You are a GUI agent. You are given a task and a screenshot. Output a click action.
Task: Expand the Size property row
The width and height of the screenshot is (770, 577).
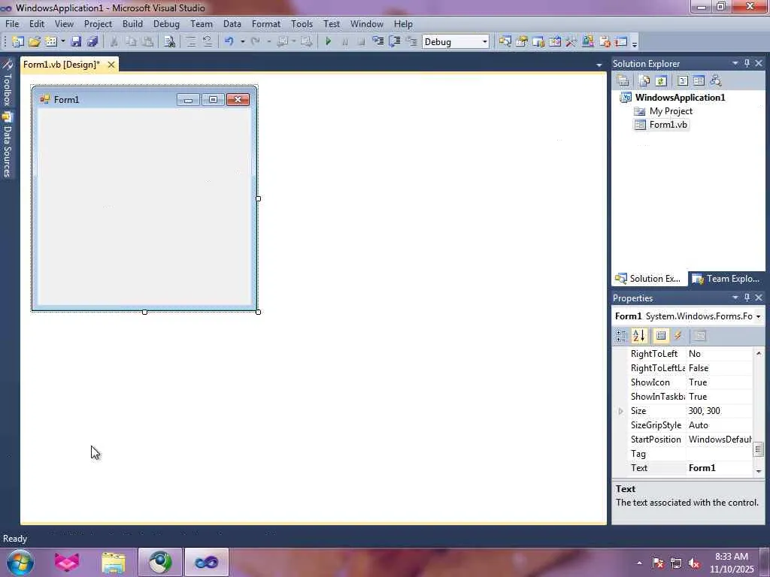(620, 411)
